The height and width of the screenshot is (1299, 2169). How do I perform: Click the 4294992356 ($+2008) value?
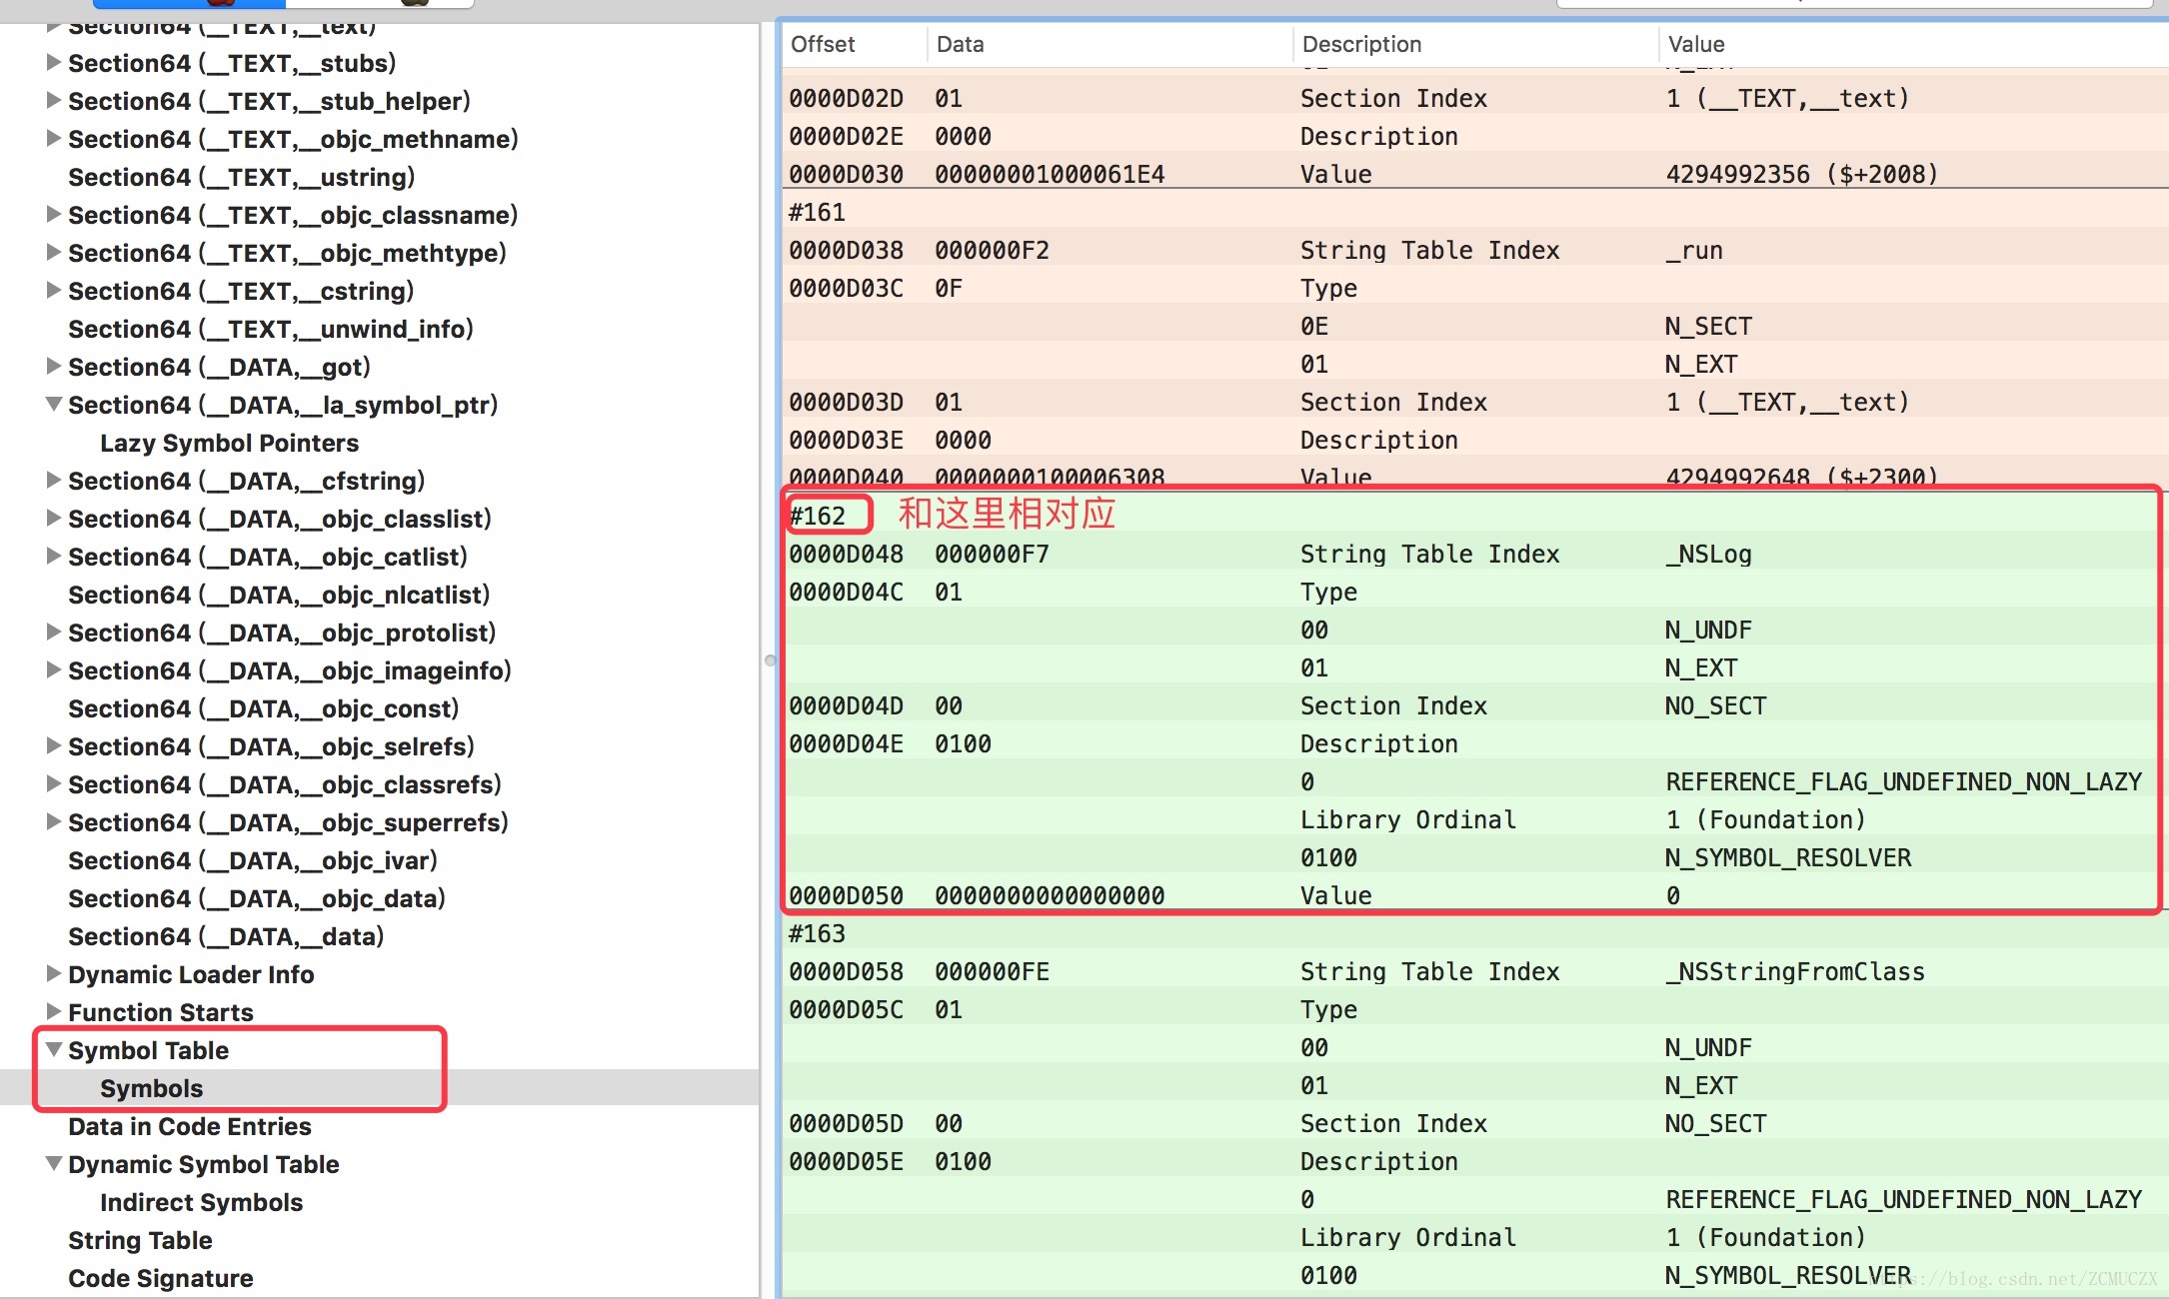point(1802,174)
